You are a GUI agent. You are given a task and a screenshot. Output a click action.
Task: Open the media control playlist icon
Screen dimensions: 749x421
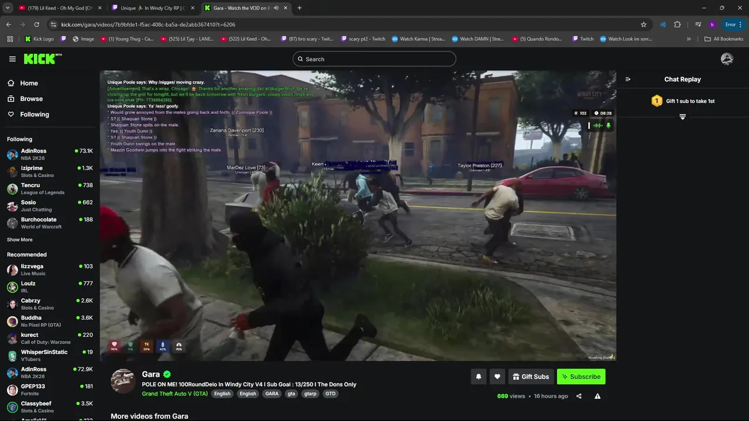pos(698,25)
